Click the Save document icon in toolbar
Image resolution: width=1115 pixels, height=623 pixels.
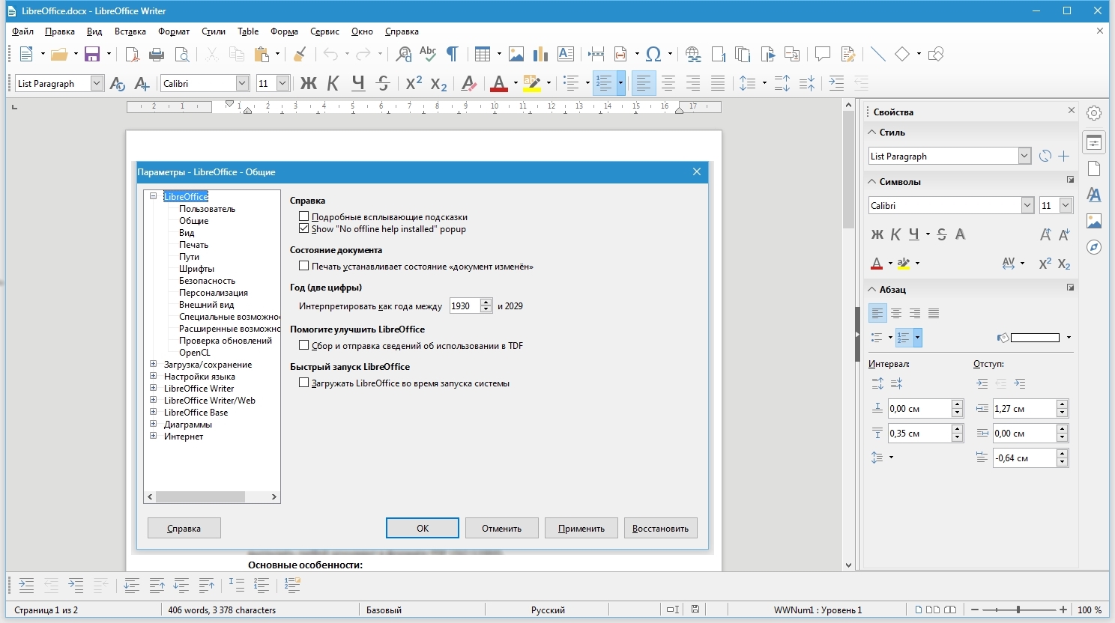(92, 54)
